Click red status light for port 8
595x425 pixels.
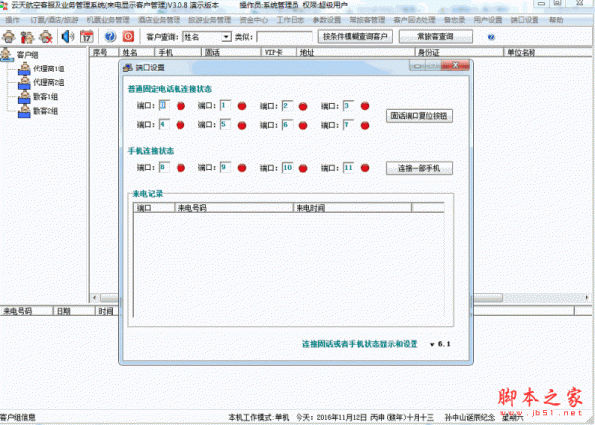tap(181, 168)
